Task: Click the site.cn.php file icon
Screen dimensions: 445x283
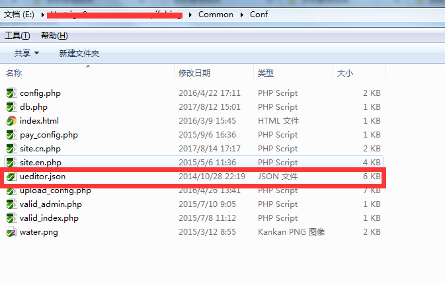Action: 11,149
